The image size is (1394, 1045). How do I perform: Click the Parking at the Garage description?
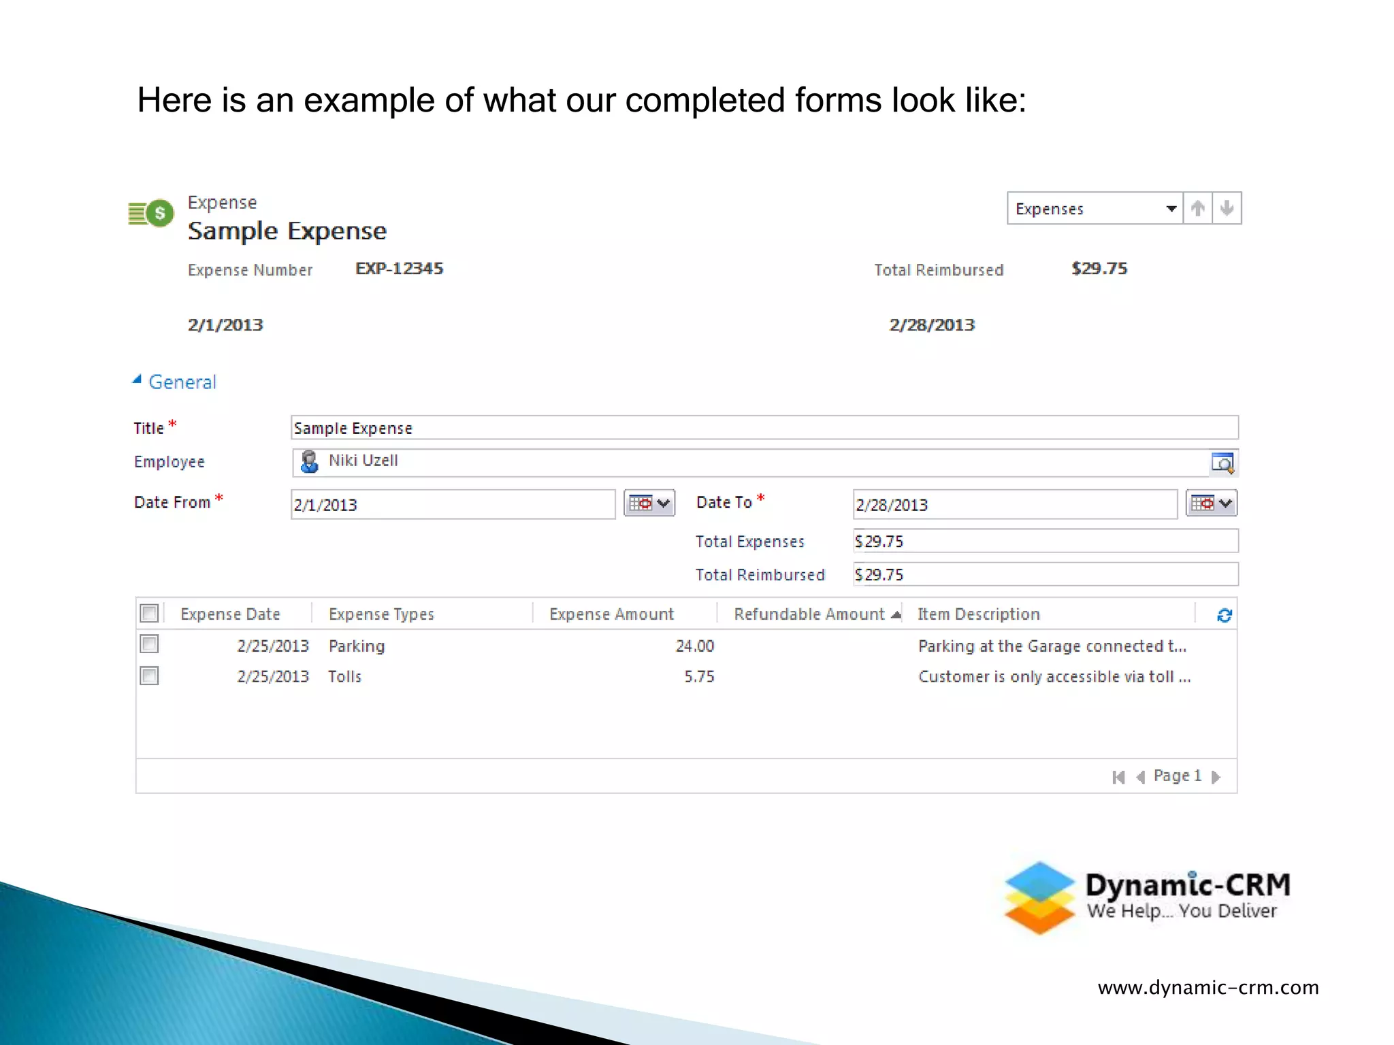1052,646
